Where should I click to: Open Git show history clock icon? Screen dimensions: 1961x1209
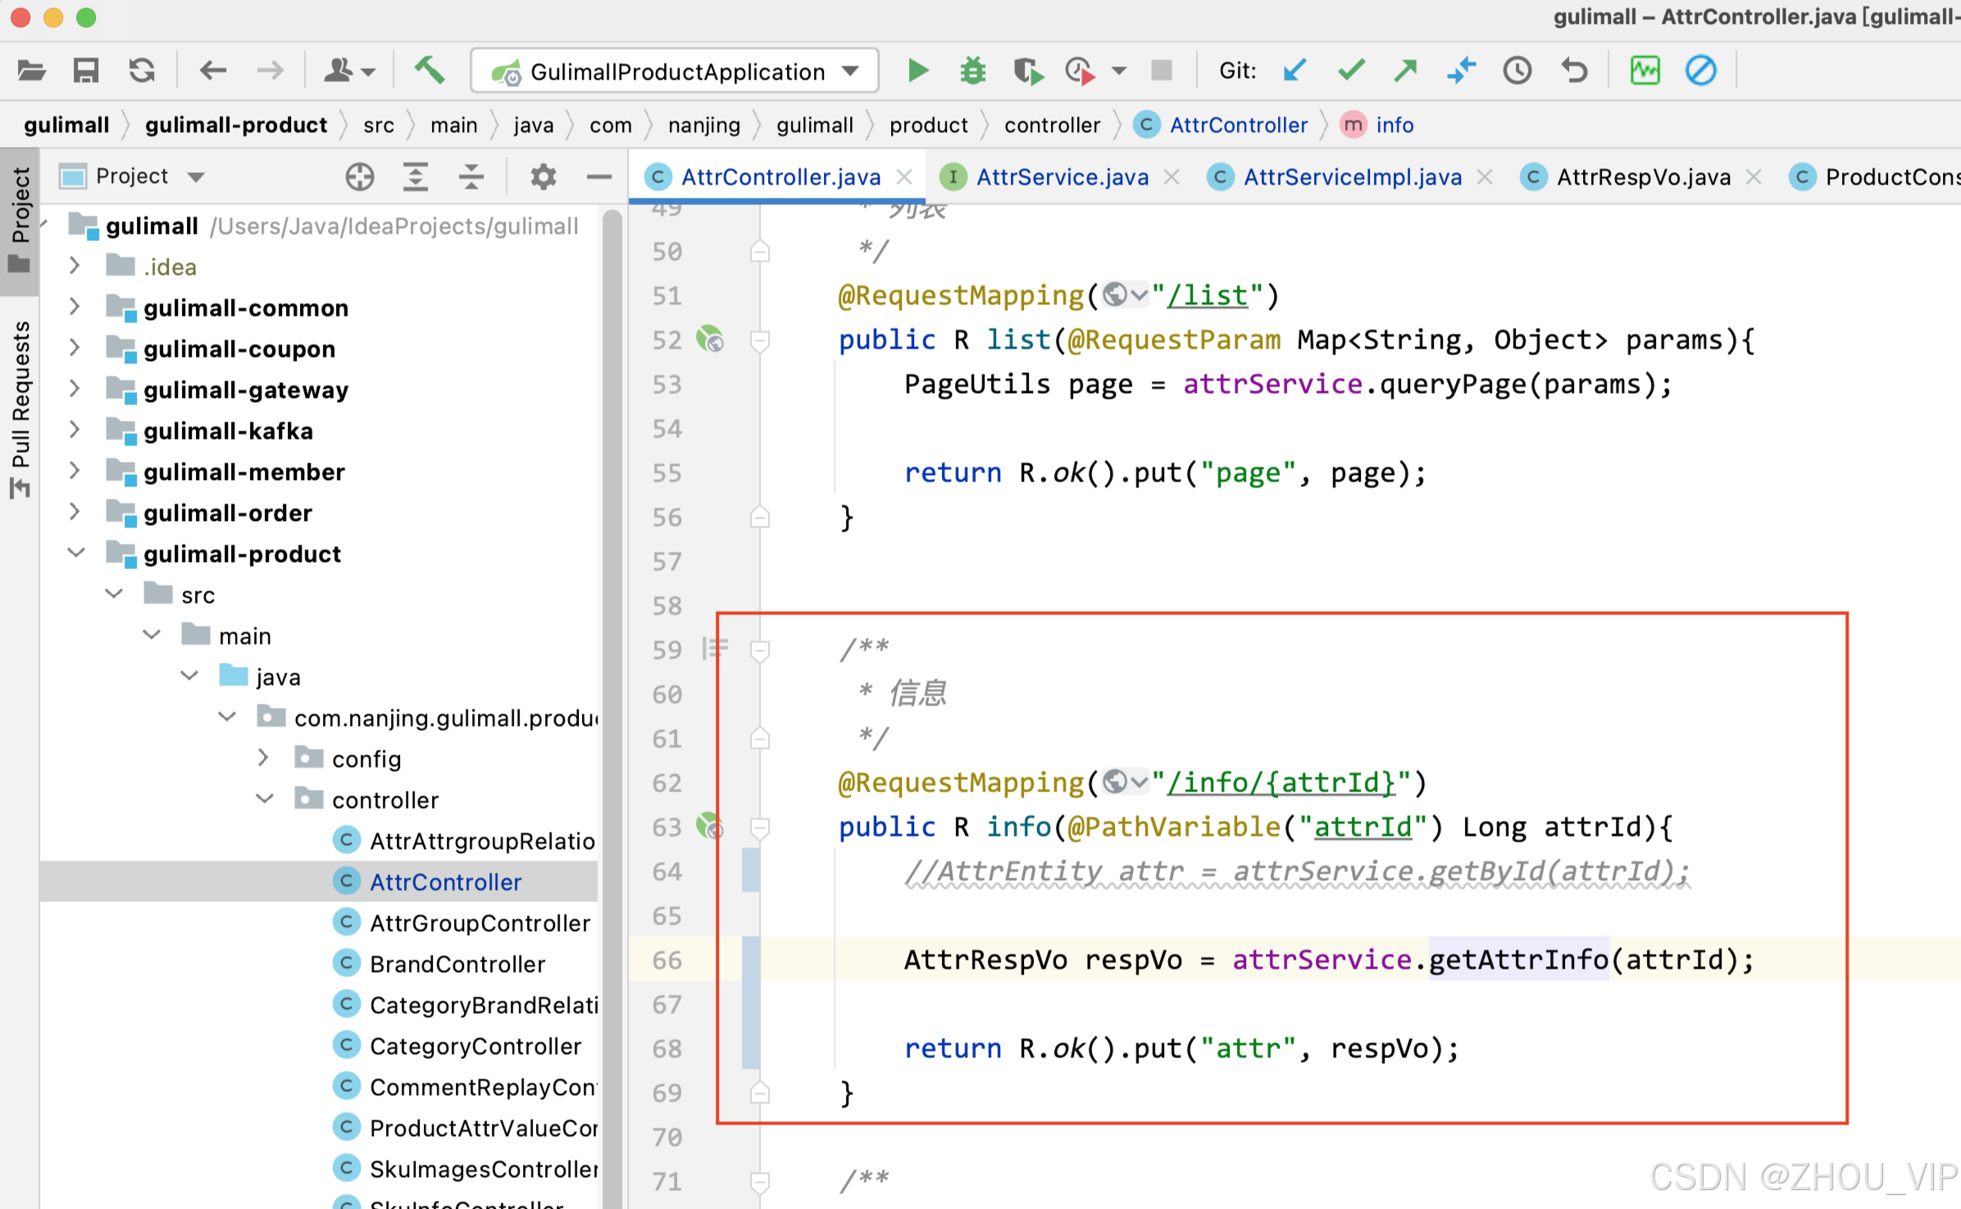pyautogui.click(x=1517, y=71)
